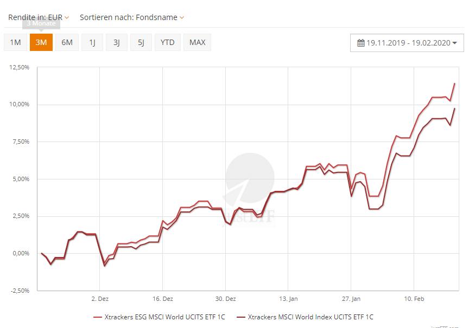
Task: Click the calendar icon in date field
Action: (361, 43)
